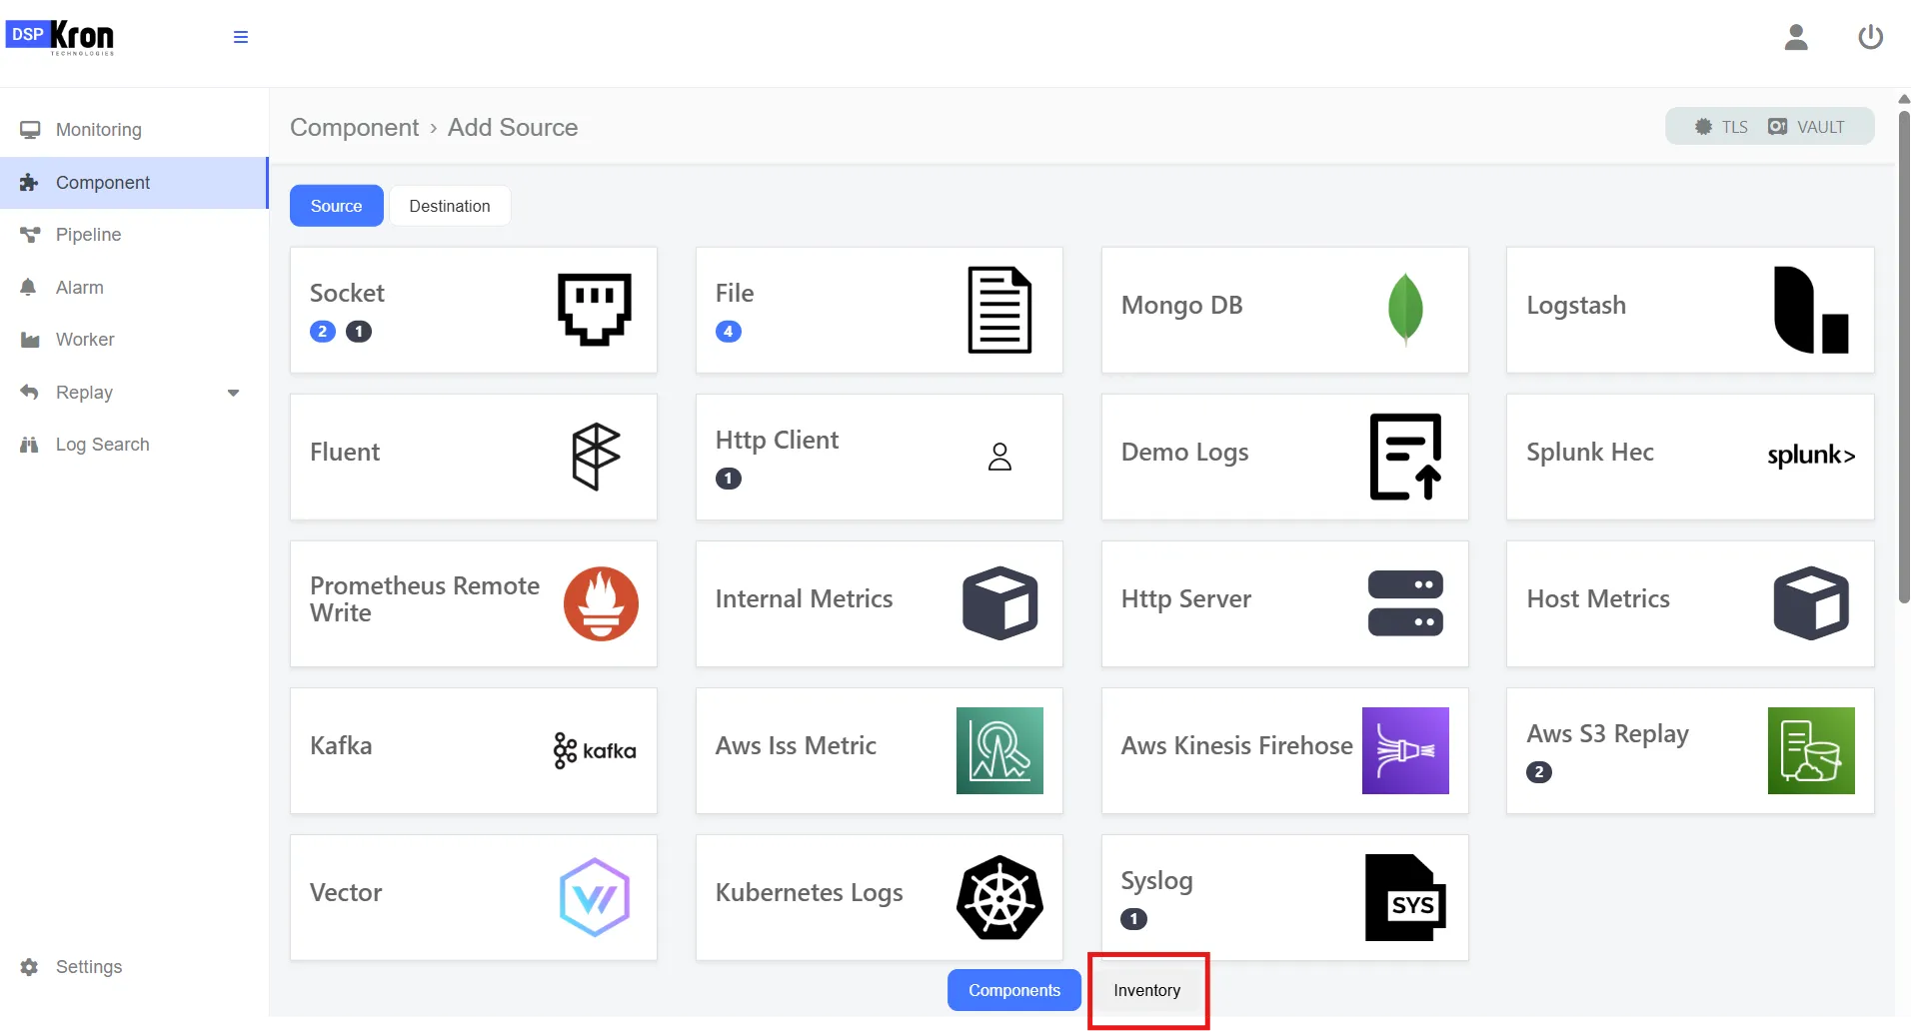Click the Http Server rack icon

tap(1405, 603)
